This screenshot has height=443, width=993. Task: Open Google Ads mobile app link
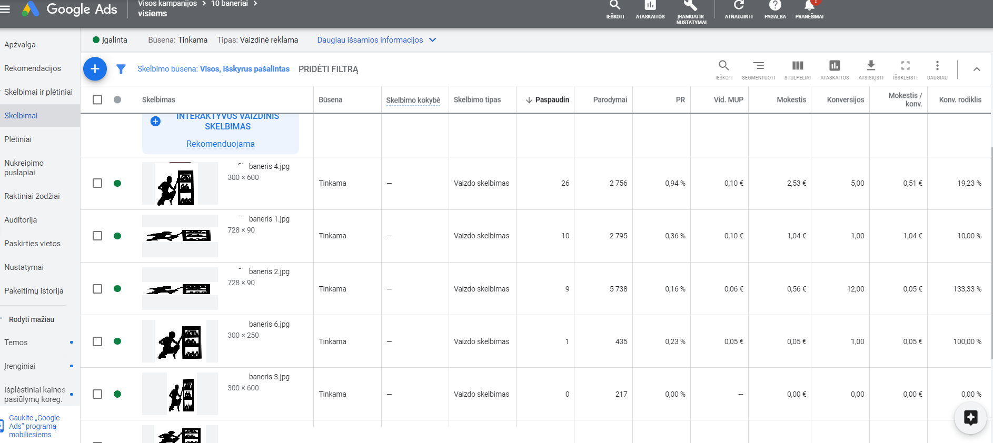[34, 426]
